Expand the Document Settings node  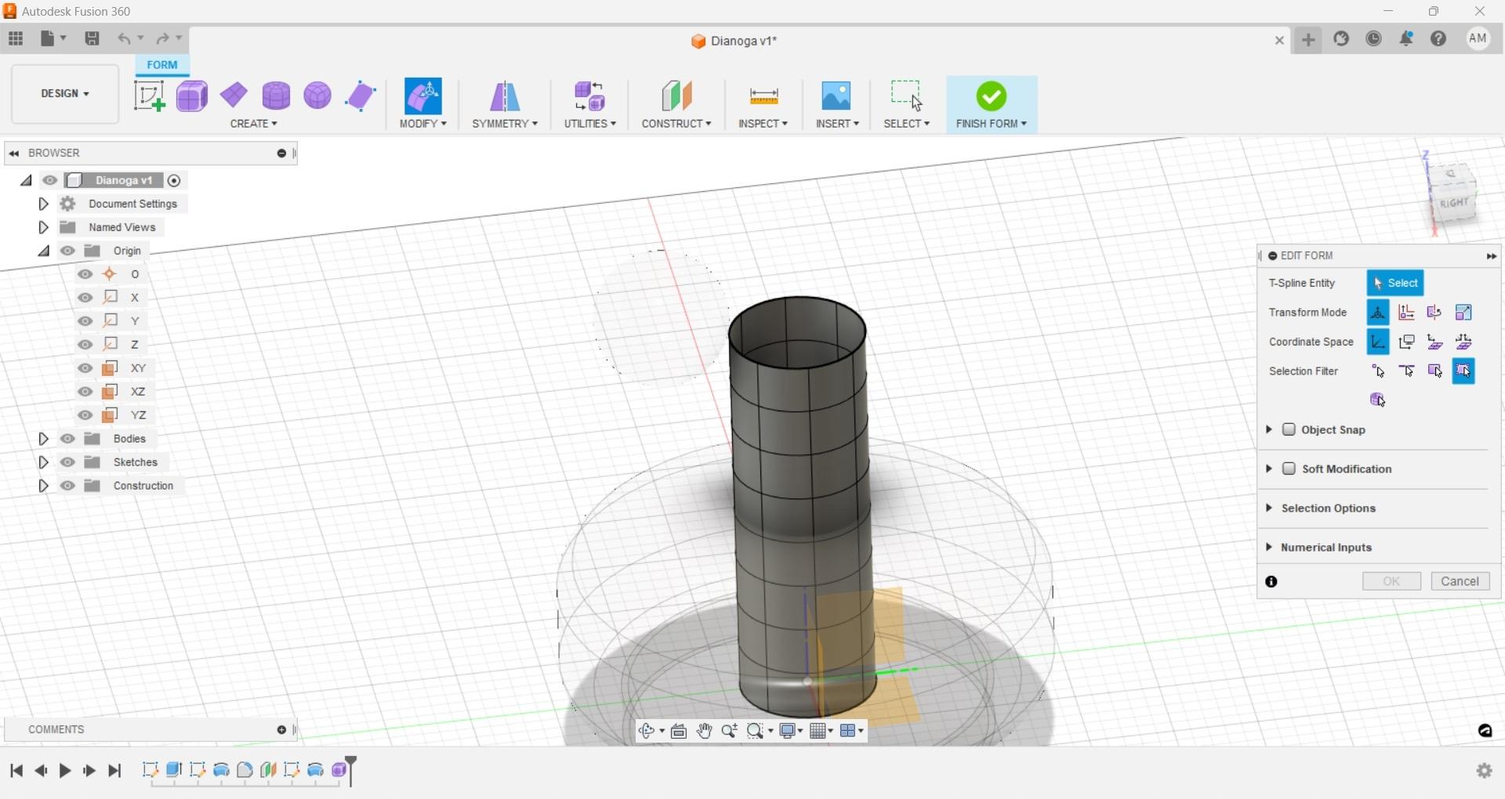[x=44, y=204]
